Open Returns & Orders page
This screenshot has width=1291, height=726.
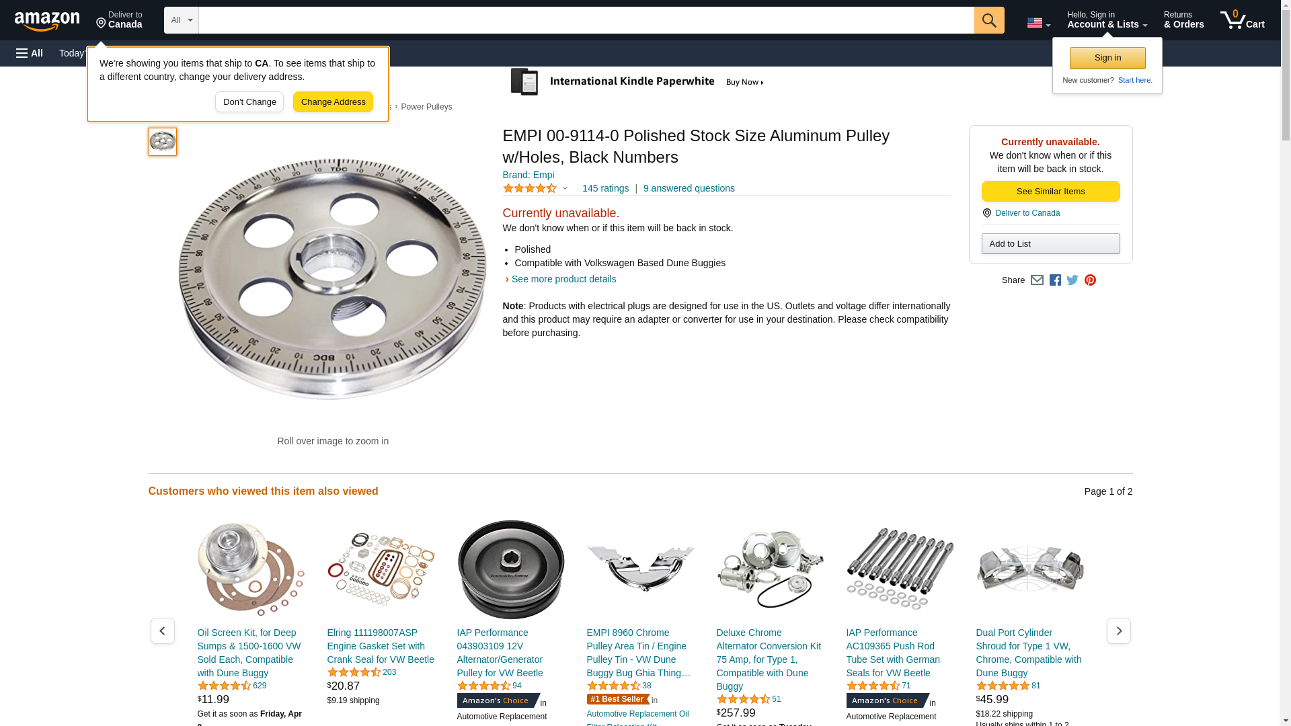tap(1183, 20)
